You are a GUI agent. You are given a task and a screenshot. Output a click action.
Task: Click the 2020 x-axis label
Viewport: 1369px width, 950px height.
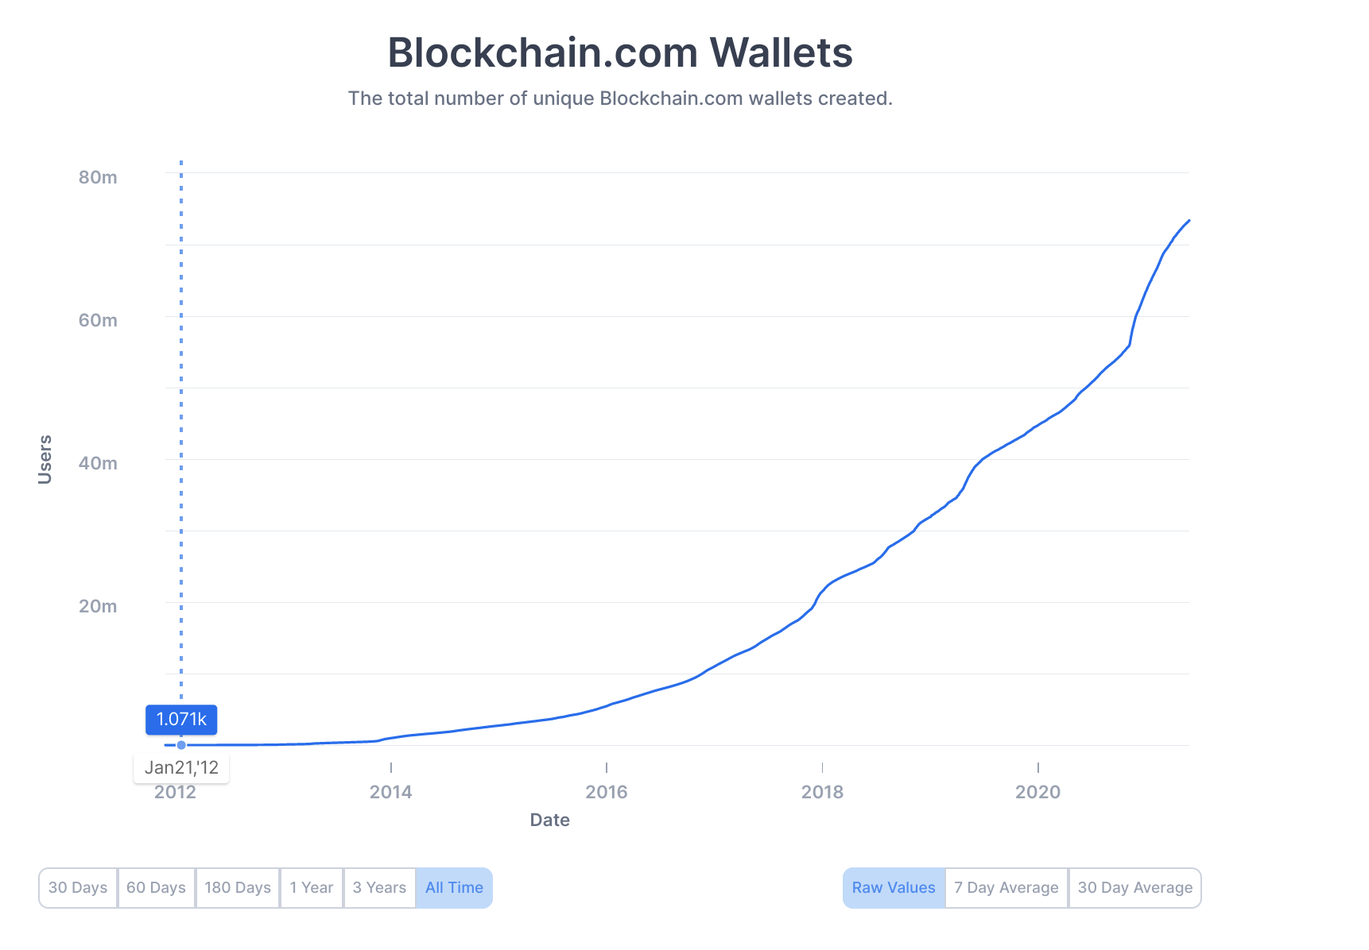point(1037,792)
